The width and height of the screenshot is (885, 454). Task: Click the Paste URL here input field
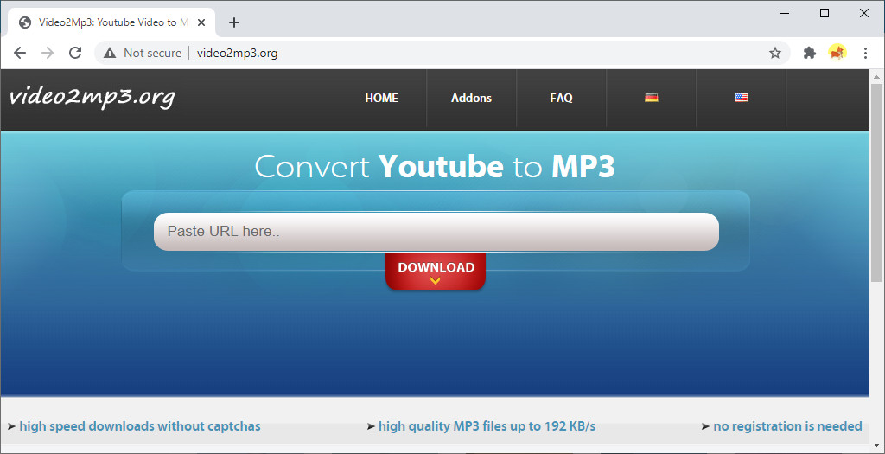436,232
